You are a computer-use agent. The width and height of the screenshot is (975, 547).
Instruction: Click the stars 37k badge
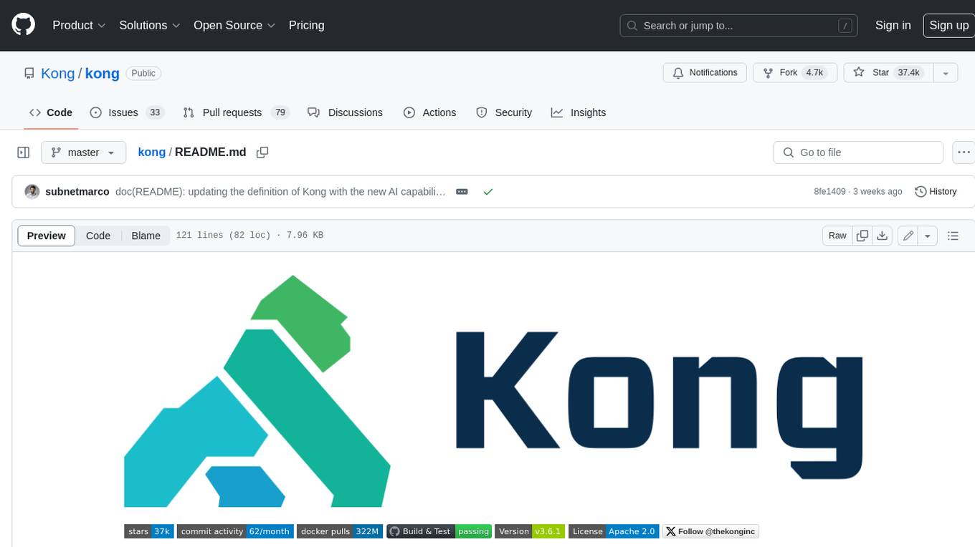tap(148, 531)
